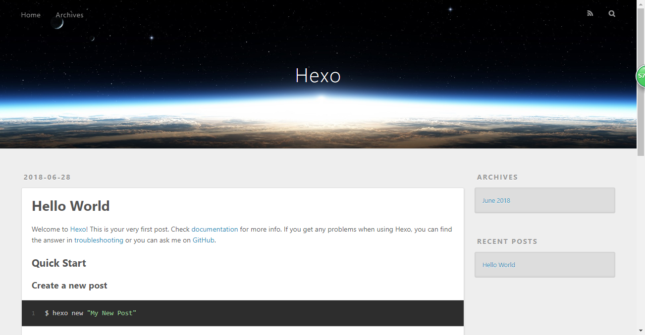
Task: Click the search magnifier icon
Action: (612, 14)
